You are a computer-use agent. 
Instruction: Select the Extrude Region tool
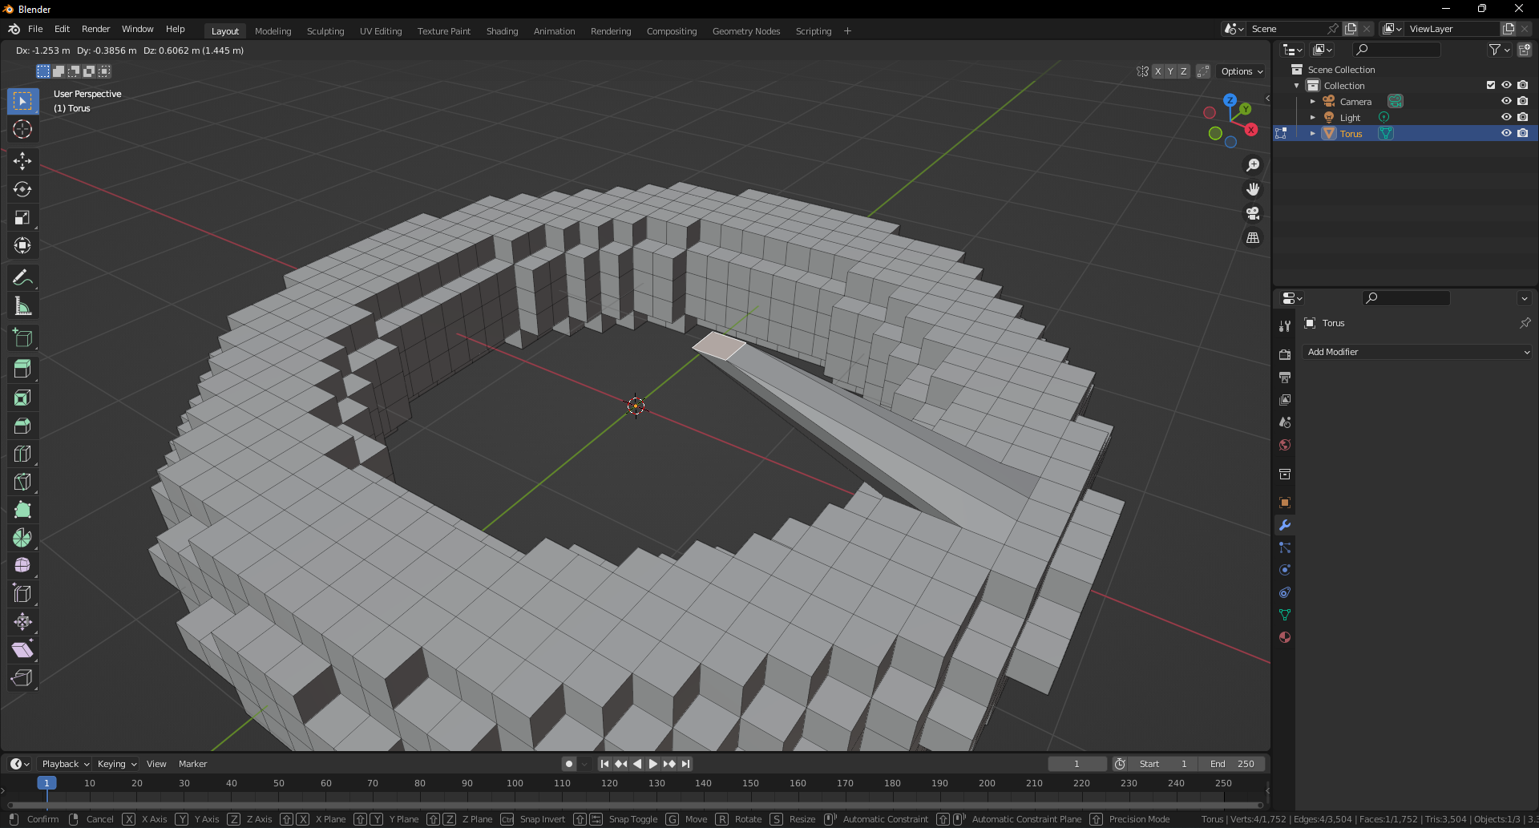tap(22, 370)
